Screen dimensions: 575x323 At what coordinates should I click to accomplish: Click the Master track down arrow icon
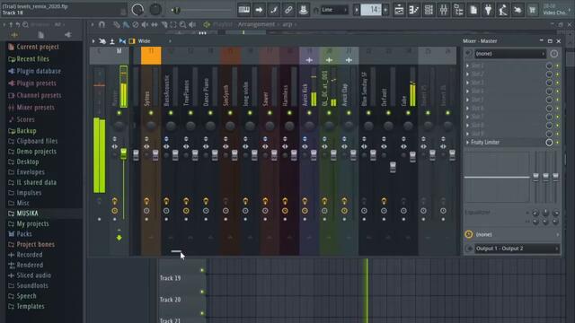tap(119, 238)
